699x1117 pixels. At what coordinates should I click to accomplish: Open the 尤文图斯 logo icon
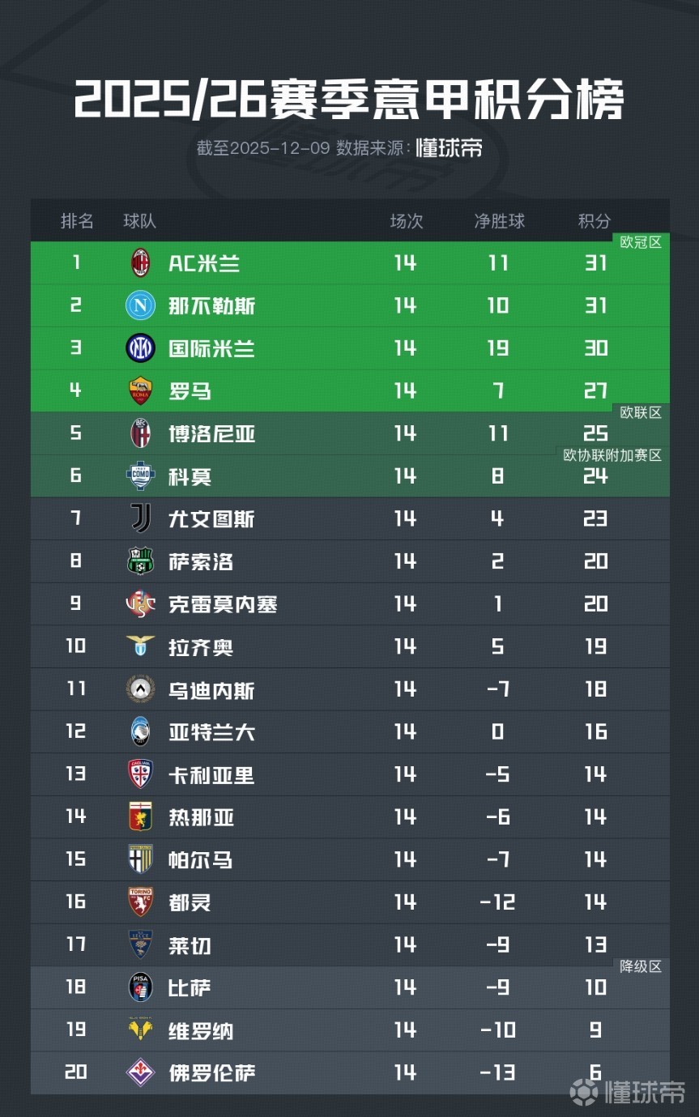tap(140, 518)
